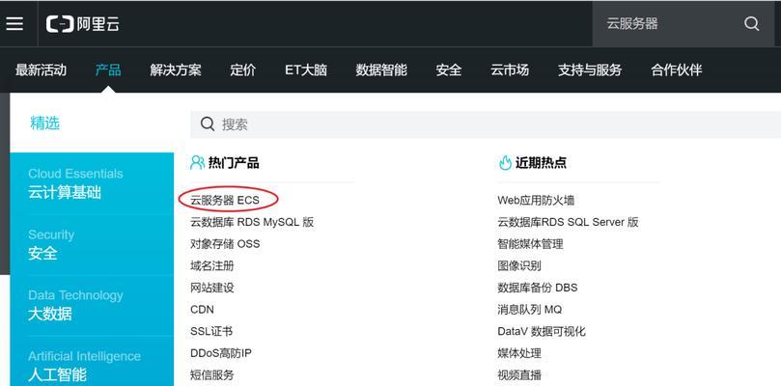The image size is (781, 386).
Task: Open 消息队列 MQ link
Action: click(x=530, y=310)
